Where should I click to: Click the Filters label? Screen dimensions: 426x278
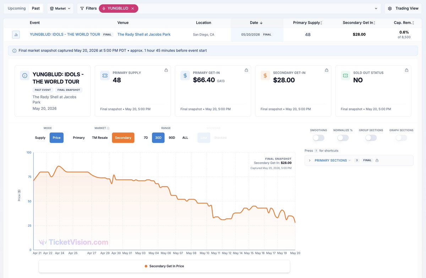pyautogui.click(x=91, y=9)
